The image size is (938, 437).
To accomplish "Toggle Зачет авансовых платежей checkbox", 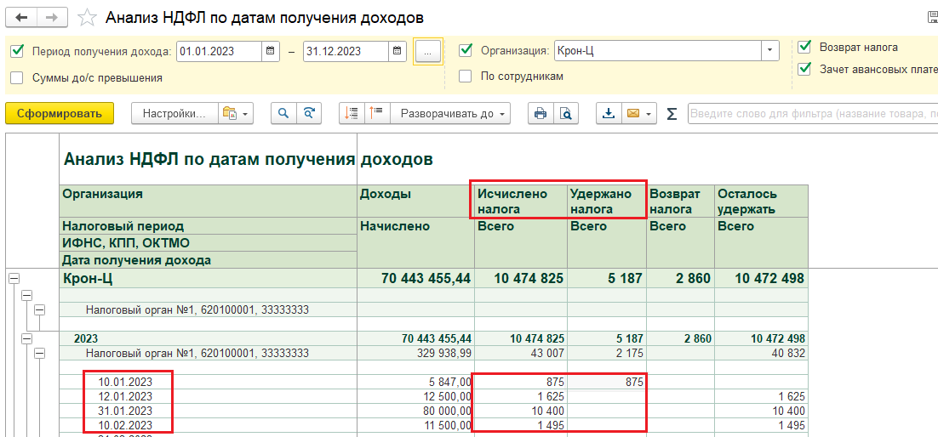I will pyautogui.click(x=804, y=69).
